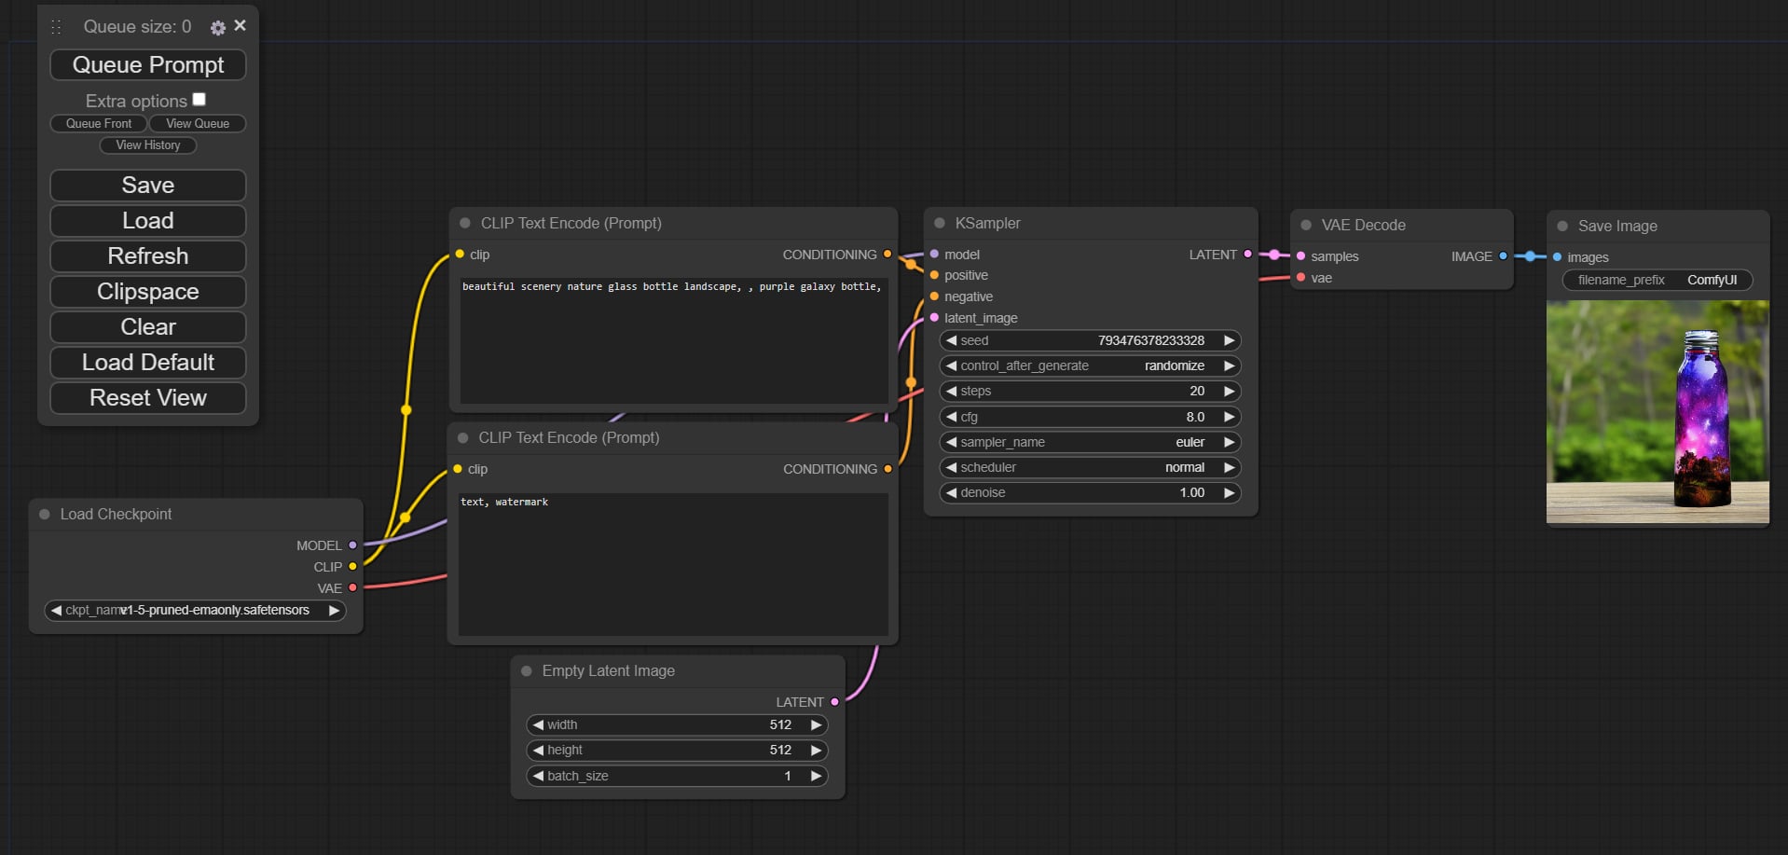The image size is (1788, 855).
Task: Collapse the Empty Latent Image node dot
Action: [526, 670]
